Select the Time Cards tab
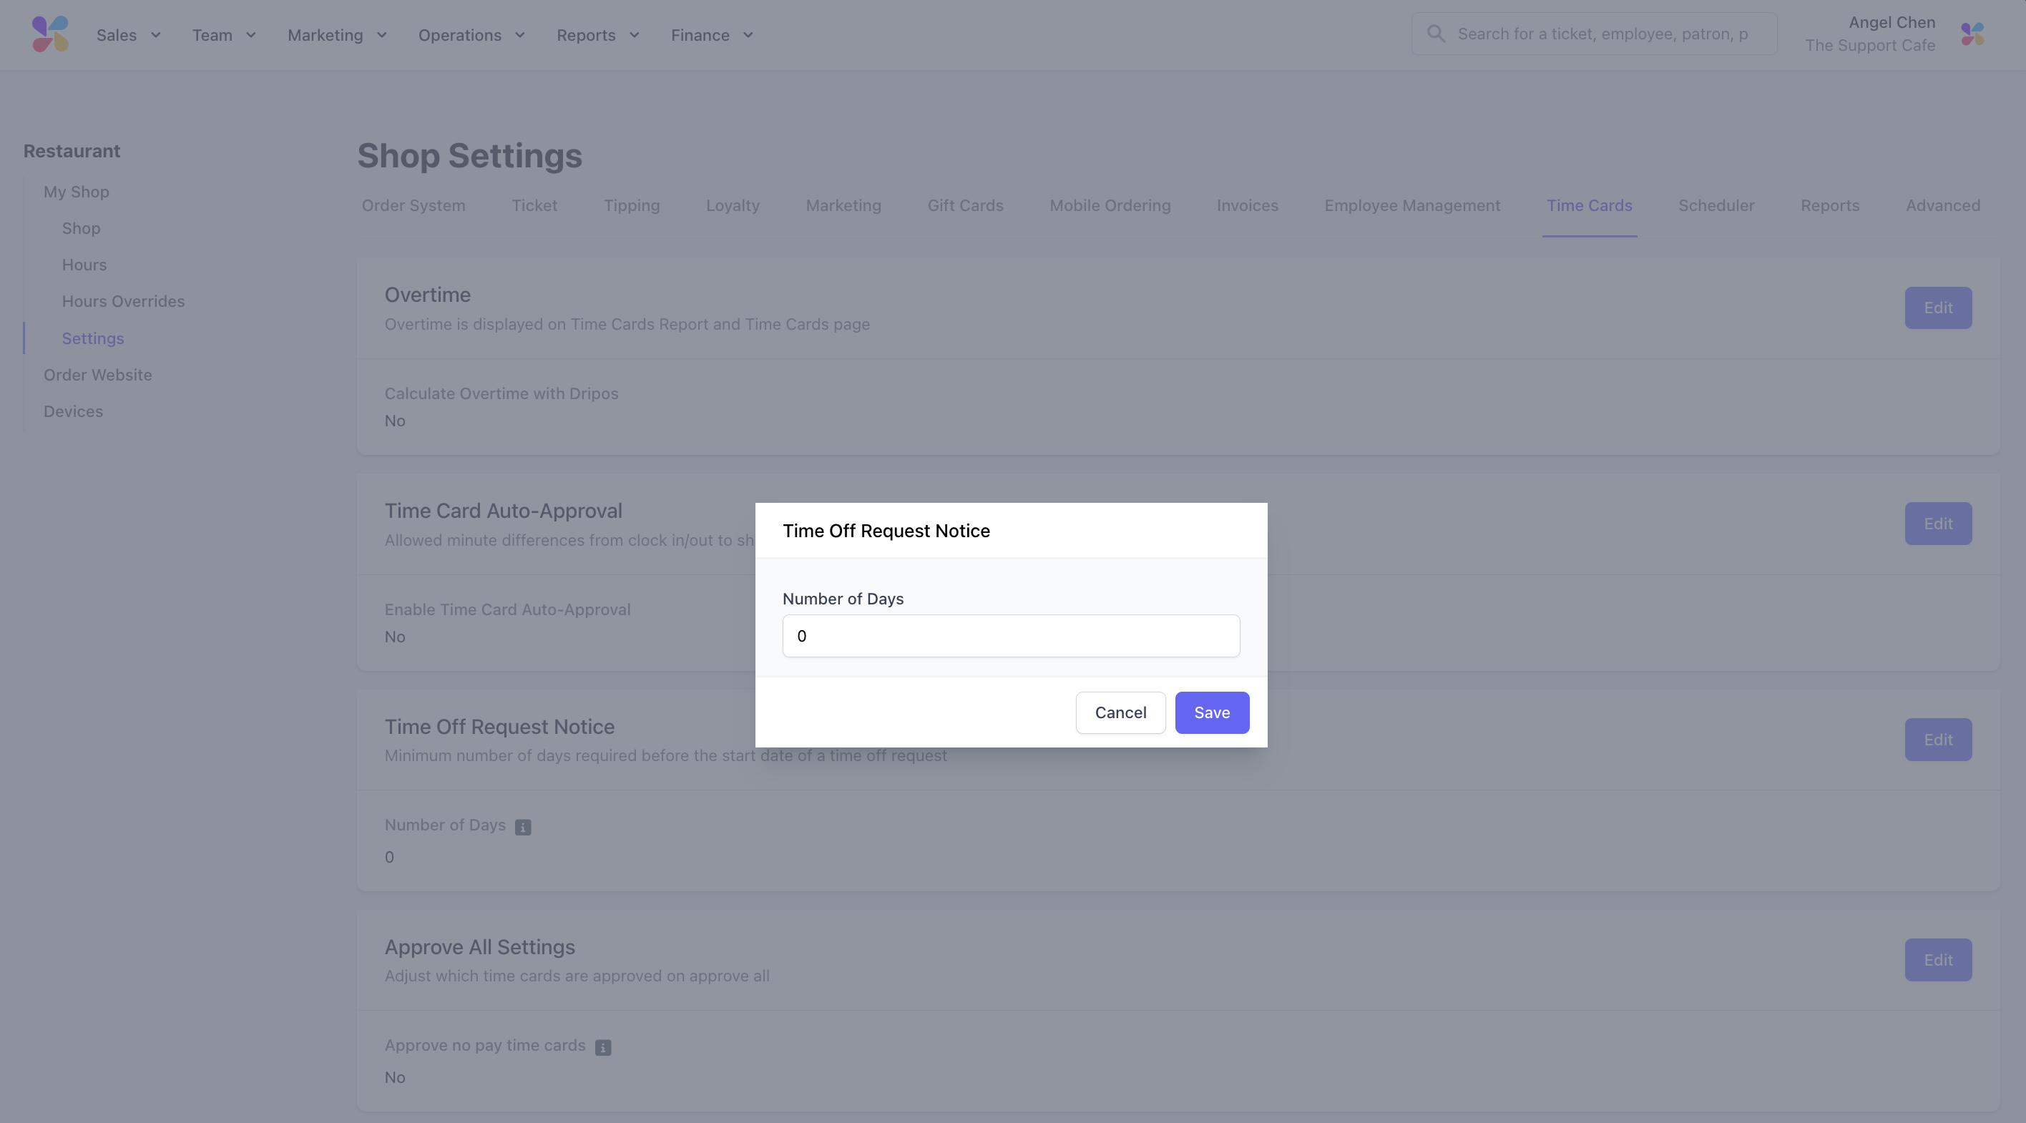This screenshot has height=1123, width=2026. (1589, 205)
